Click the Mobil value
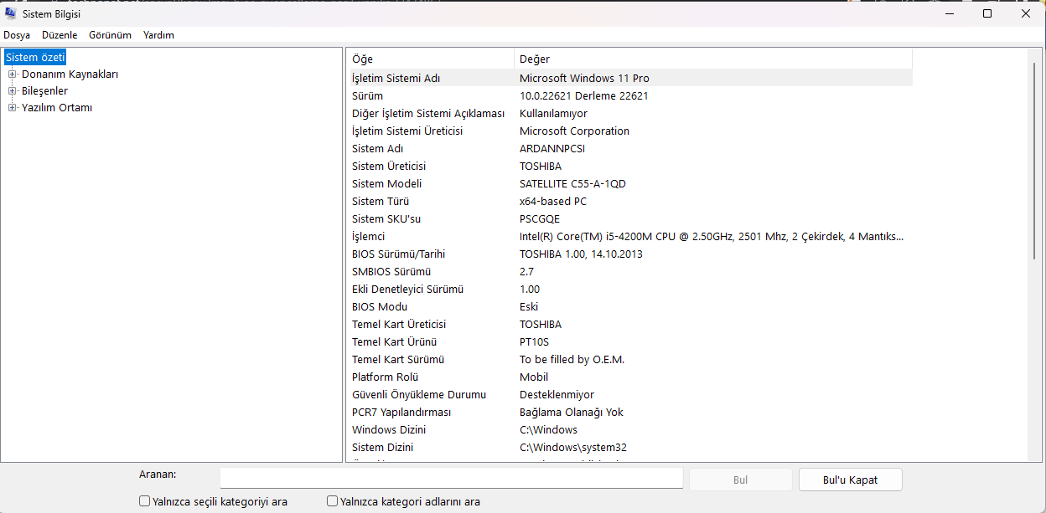The width and height of the screenshot is (1046, 513). tap(534, 377)
